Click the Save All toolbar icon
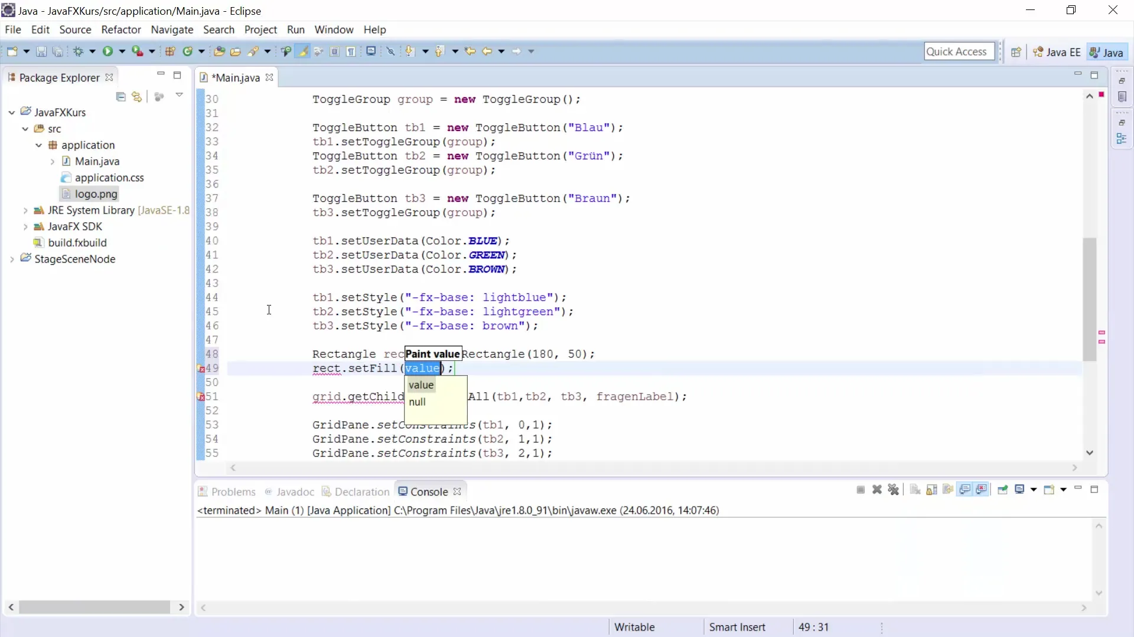The width and height of the screenshot is (1134, 637). point(57,52)
